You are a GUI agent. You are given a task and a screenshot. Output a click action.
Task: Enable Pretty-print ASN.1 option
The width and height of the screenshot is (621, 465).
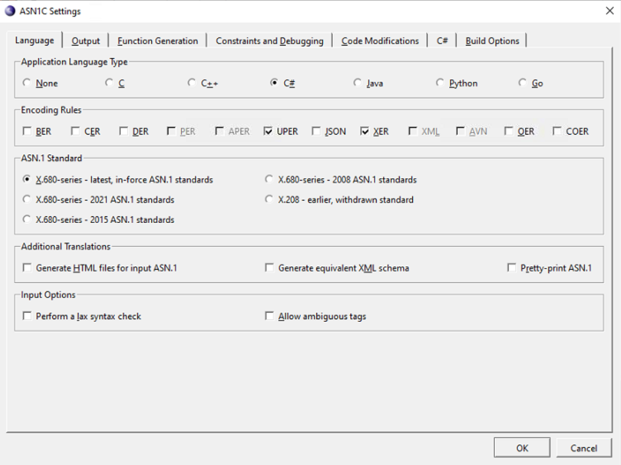(x=512, y=268)
